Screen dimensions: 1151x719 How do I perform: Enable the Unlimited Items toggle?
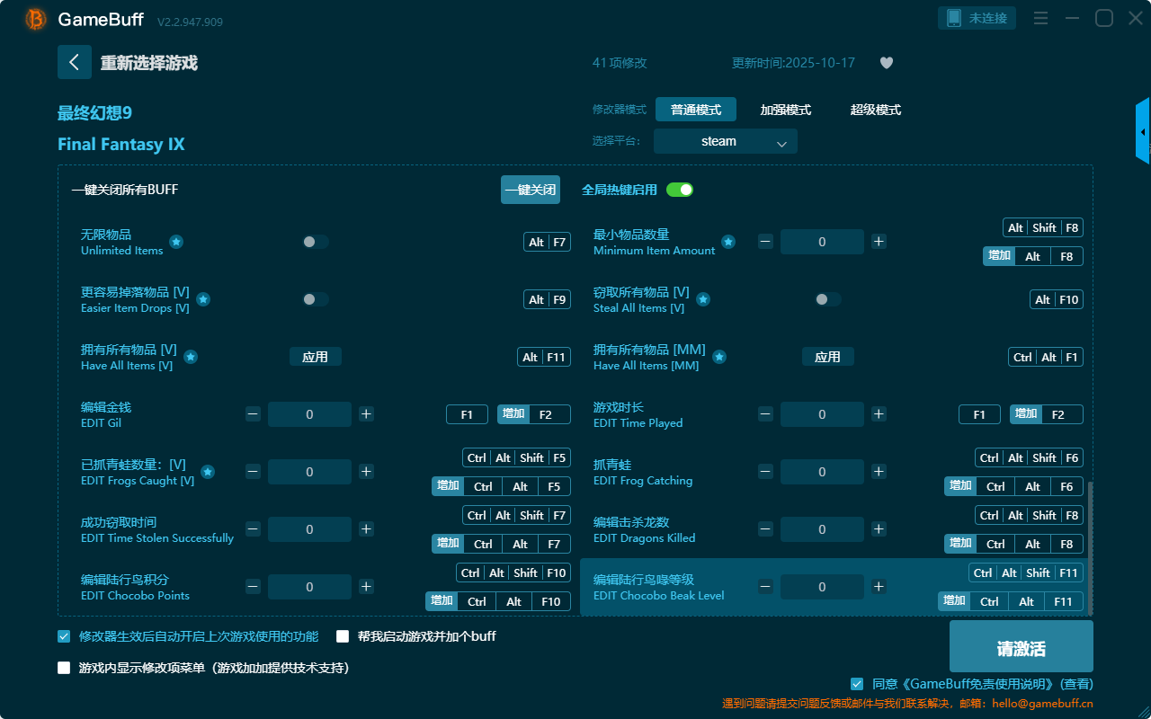[x=316, y=242]
